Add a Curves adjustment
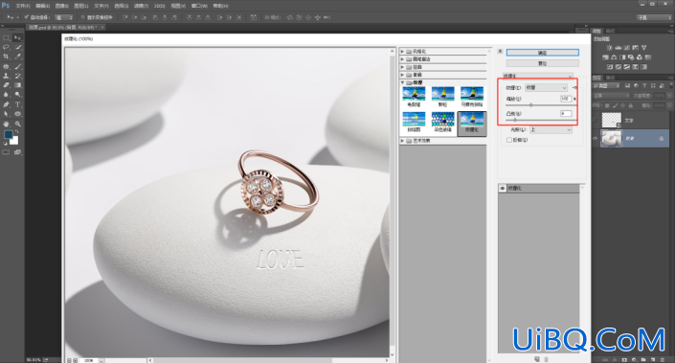The height and width of the screenshot is (363, 675). (x=627, y=48)
